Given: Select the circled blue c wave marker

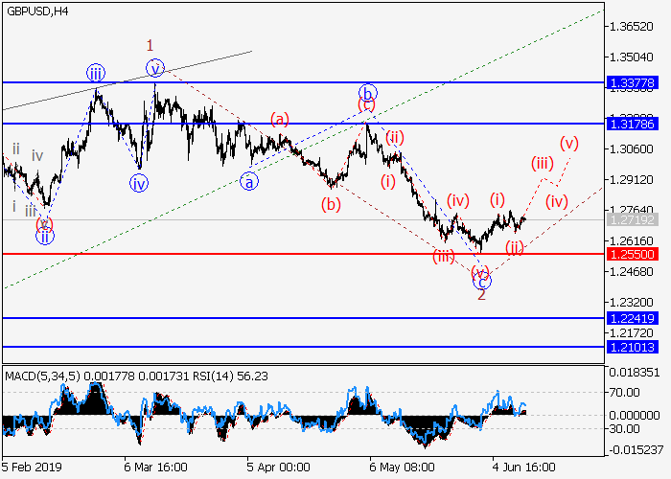Looking at the screenshot, I should tap(481, 280).
